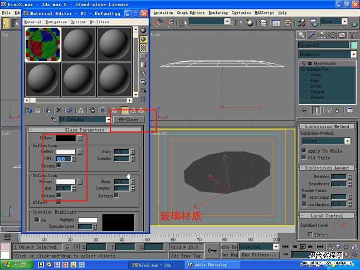Open the Utilities hammer panel tab
The image size is (360, 270).
click(x=352, y=35)
